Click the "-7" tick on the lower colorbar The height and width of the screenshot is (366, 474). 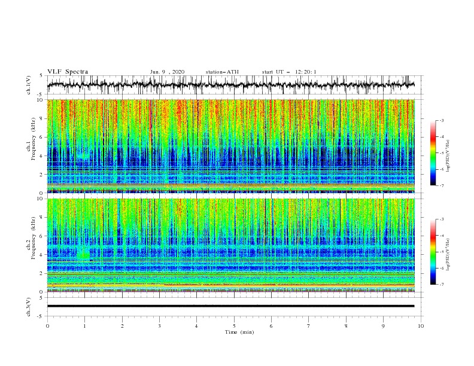click(442, 285)
